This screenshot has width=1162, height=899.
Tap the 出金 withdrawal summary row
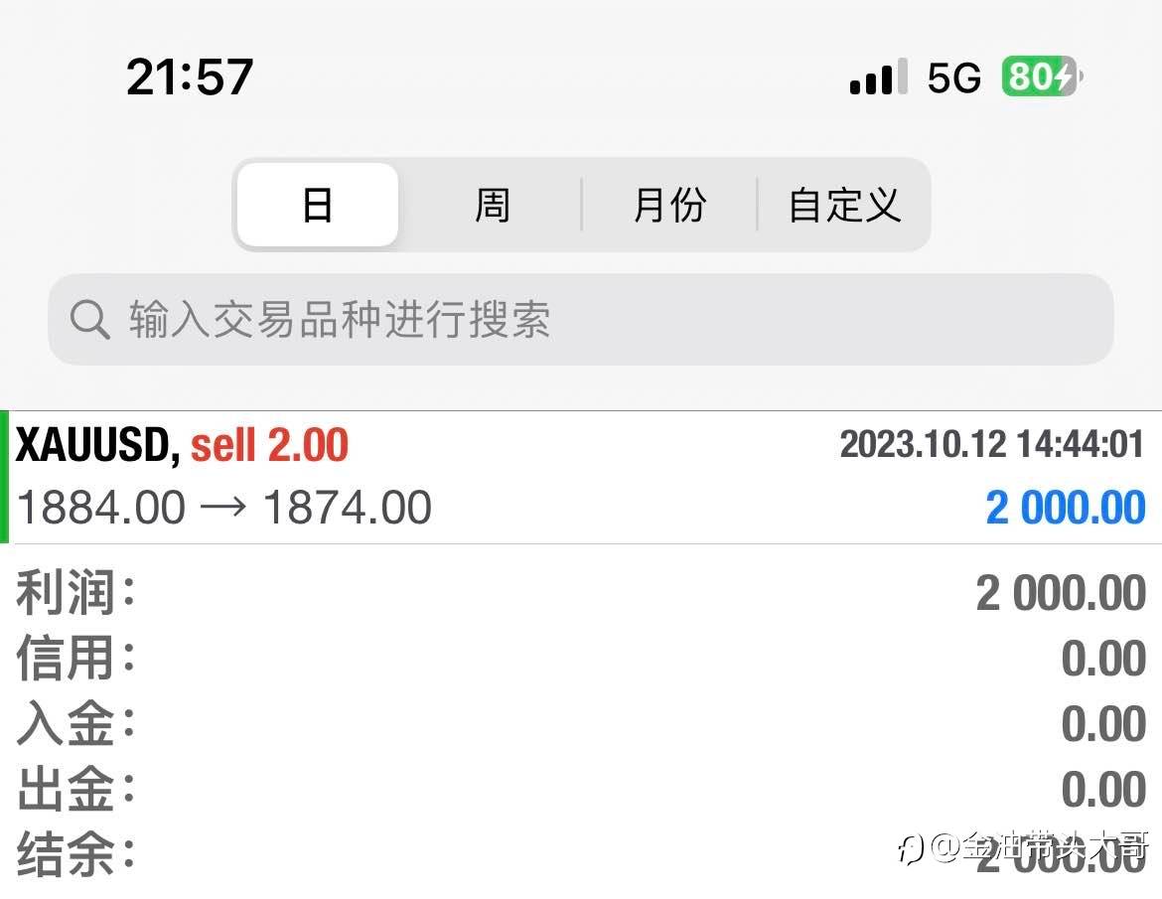(581, 789)
